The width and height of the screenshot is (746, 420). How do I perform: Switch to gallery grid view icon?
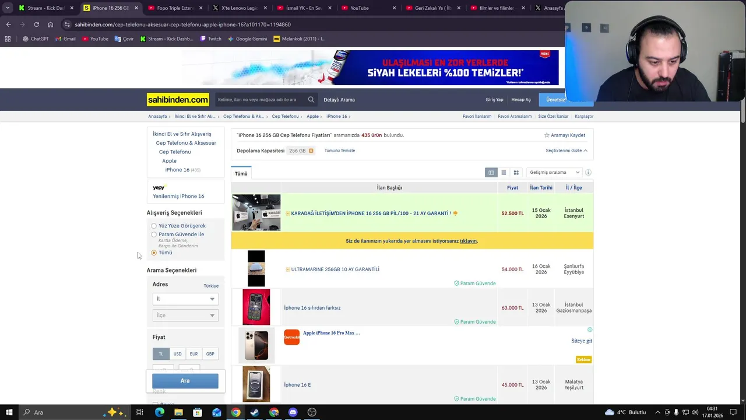click(x=516, y=173)
